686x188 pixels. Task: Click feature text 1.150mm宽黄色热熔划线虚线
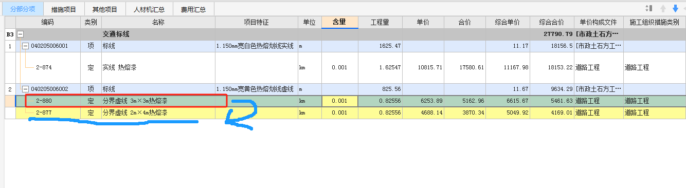[255, 89]
